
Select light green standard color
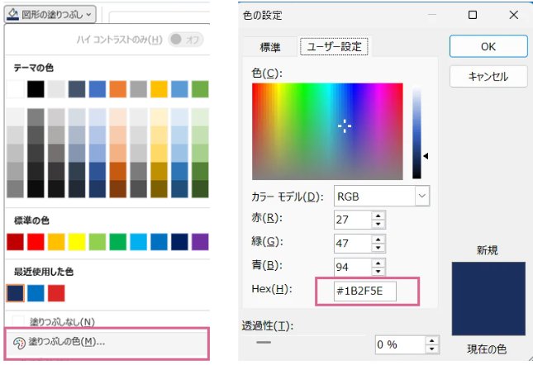point(98,242)
